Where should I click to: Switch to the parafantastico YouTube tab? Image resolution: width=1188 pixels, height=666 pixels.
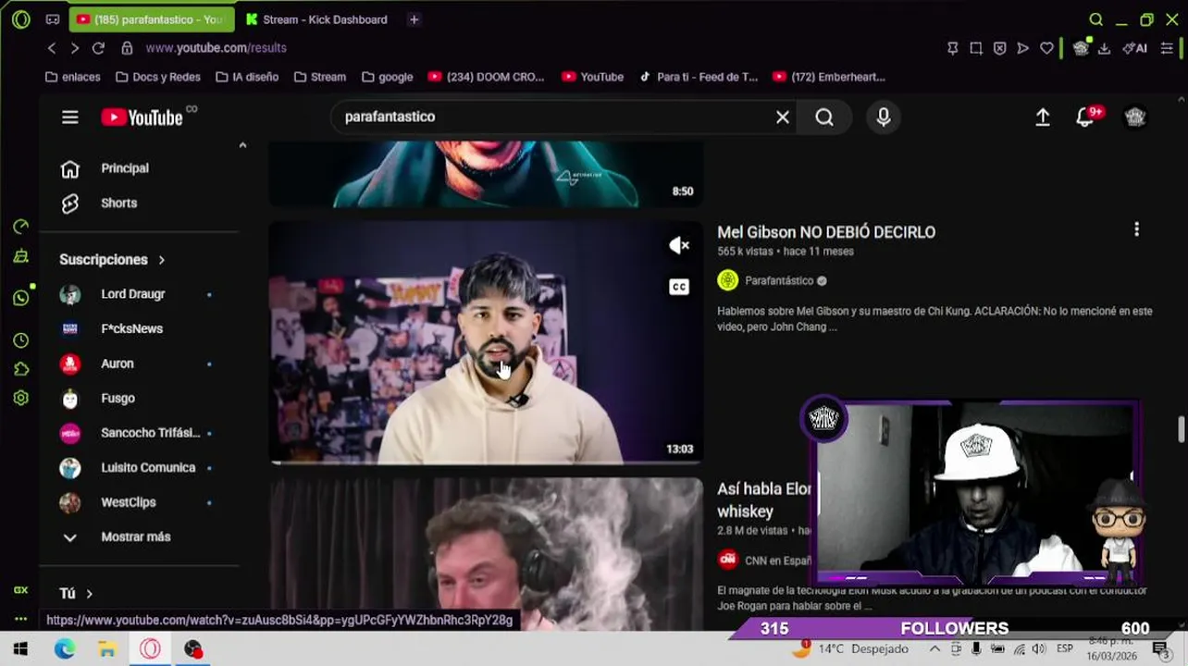click(x=152, y=19)
